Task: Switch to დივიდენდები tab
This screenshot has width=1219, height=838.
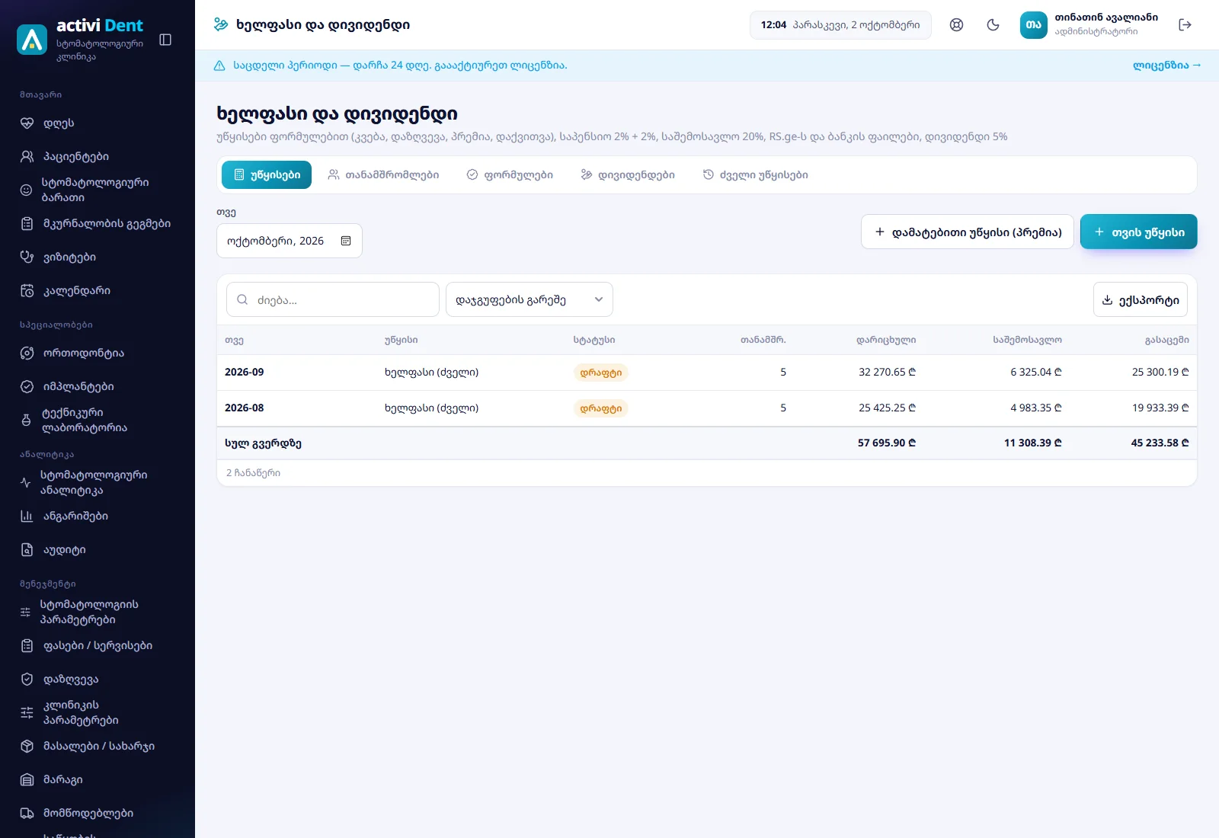Action: (x=628, y=174)
